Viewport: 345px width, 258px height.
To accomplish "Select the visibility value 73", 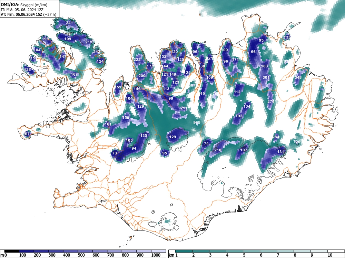I will (115, 153).
